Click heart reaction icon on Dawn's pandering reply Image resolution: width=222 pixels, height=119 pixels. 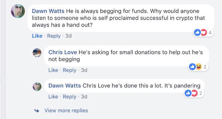click(x=194, y=93)
